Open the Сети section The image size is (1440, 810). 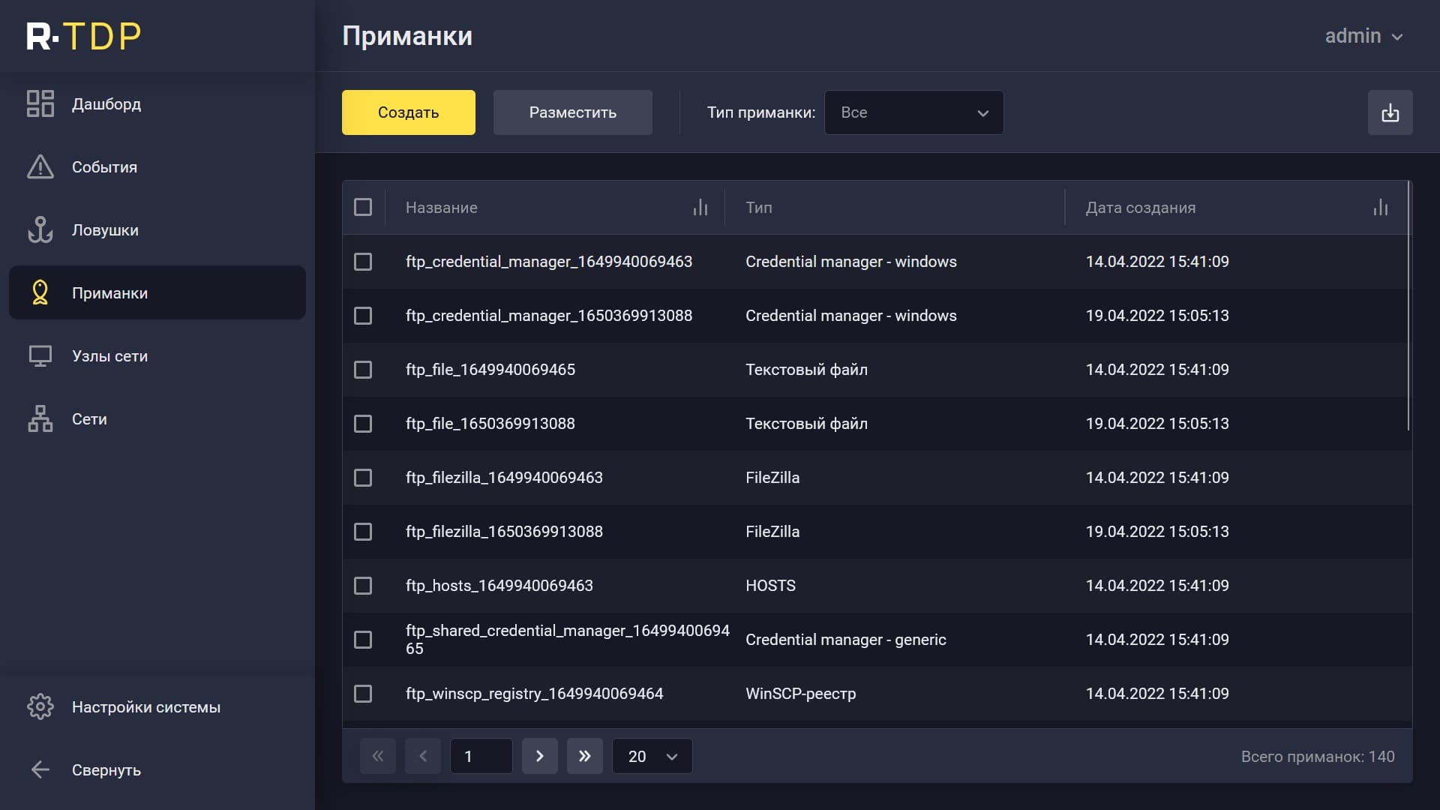click(157, 418)
